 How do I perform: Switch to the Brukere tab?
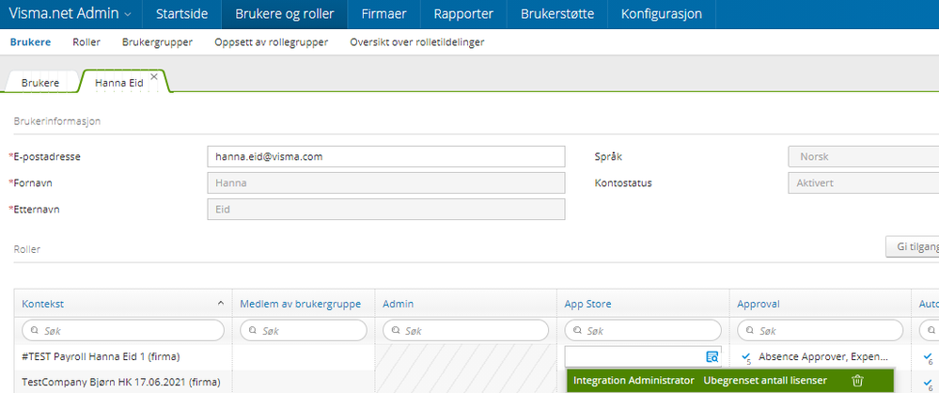pos(40,83)
